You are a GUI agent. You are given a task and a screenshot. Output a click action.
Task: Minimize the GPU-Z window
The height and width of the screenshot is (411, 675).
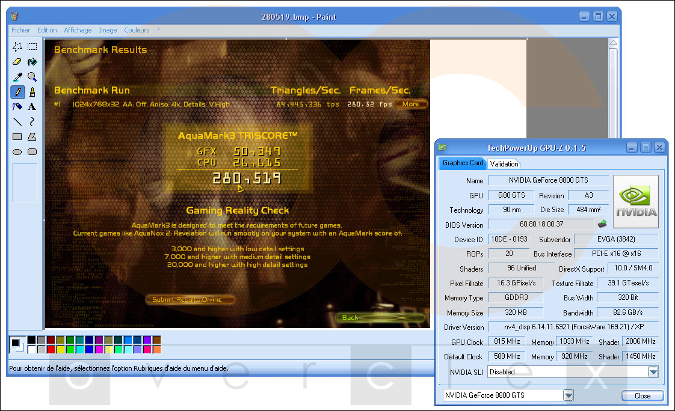(x=632, y=147)
